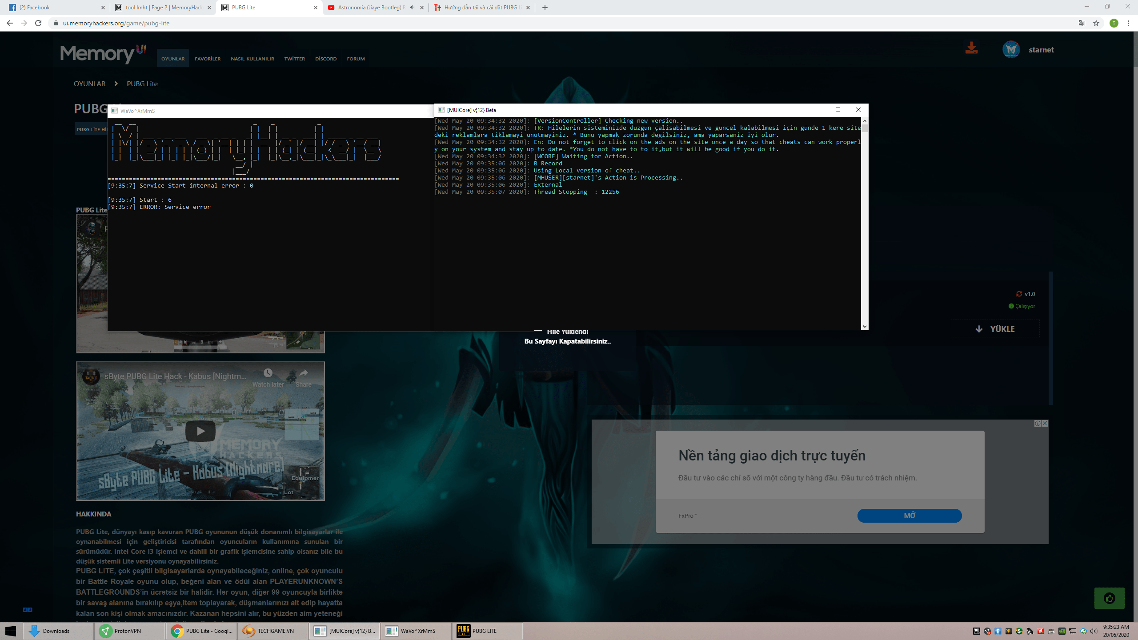Click the YÜKLE download button

[x=995, y=329]
